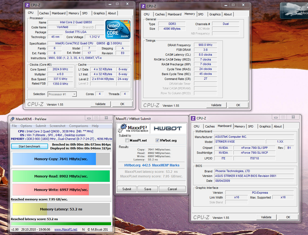Open the About tab in the CPU window
Screen dimensions: 308x235
pos(112,13)
